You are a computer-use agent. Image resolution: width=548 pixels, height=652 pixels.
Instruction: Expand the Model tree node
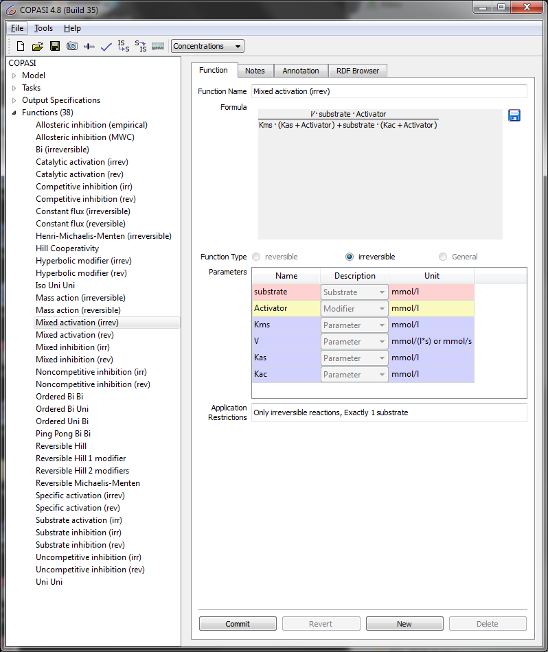point(14,75)
